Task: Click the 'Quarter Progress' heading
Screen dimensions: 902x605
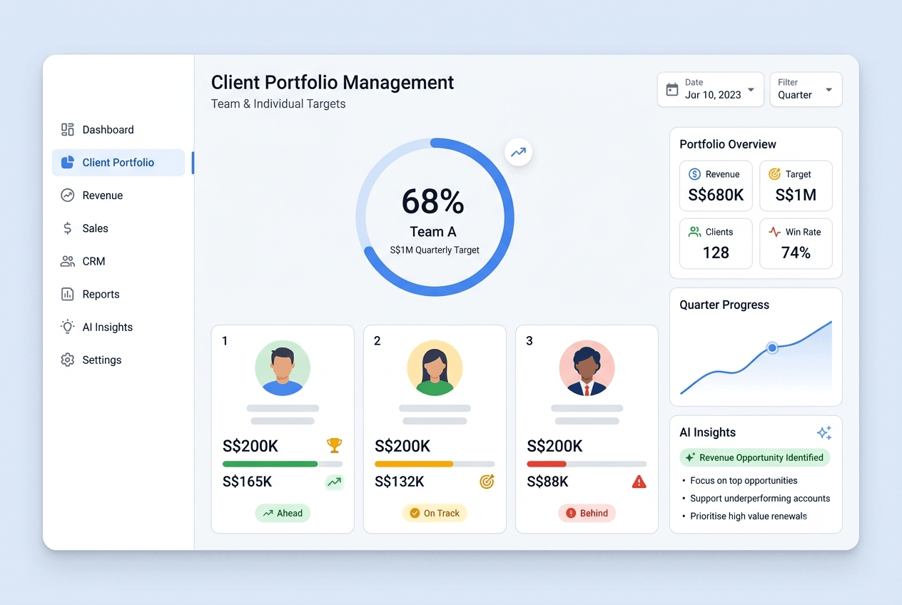Action: pyautogui.click(x=724, y=305)
